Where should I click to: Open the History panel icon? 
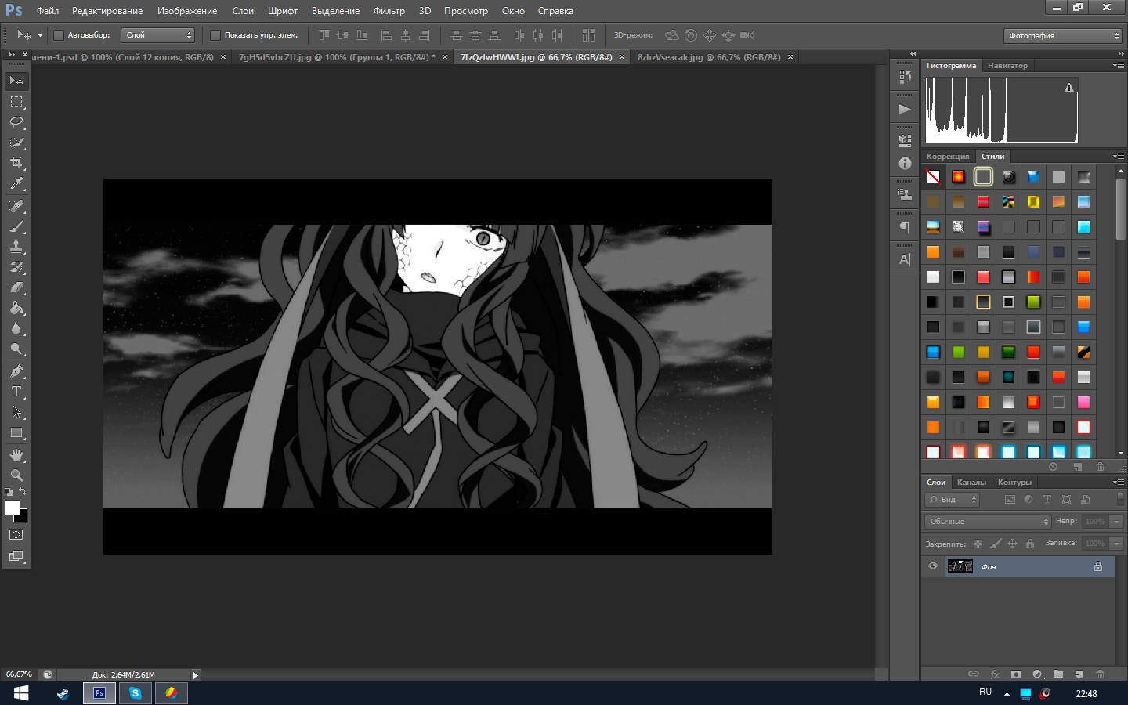tap(905, 77)
